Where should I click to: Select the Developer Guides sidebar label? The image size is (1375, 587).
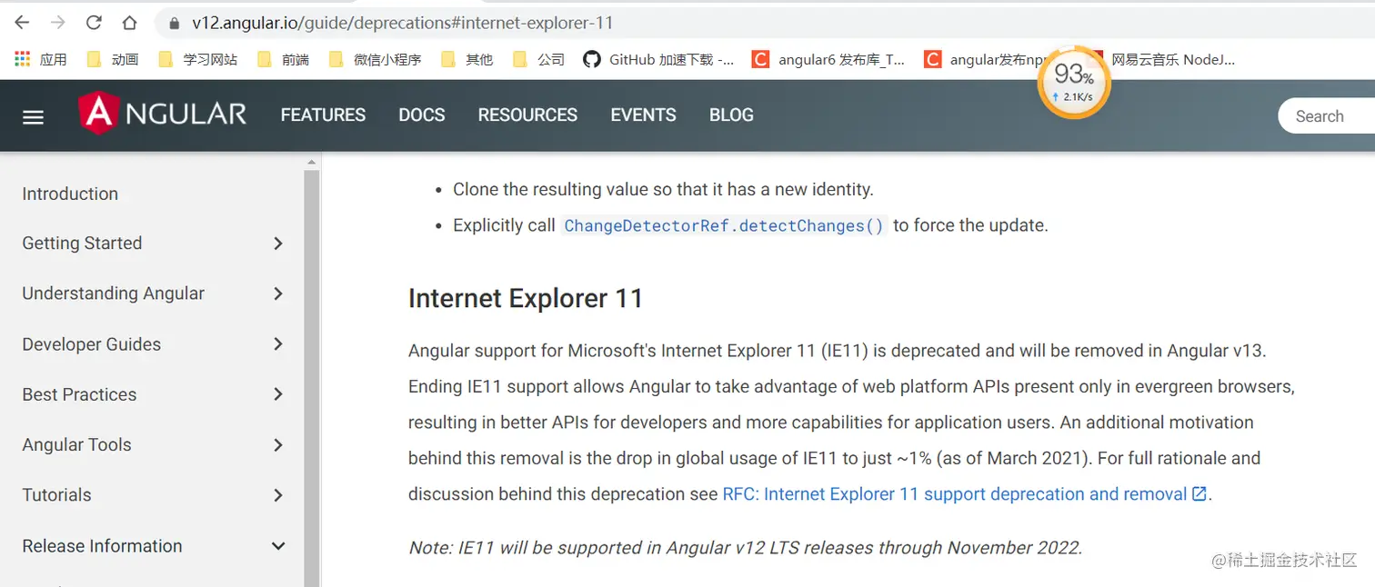coord(91,344)
